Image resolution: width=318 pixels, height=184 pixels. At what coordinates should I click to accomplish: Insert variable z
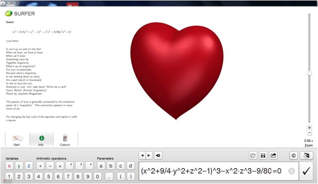[x=29, y=166]
